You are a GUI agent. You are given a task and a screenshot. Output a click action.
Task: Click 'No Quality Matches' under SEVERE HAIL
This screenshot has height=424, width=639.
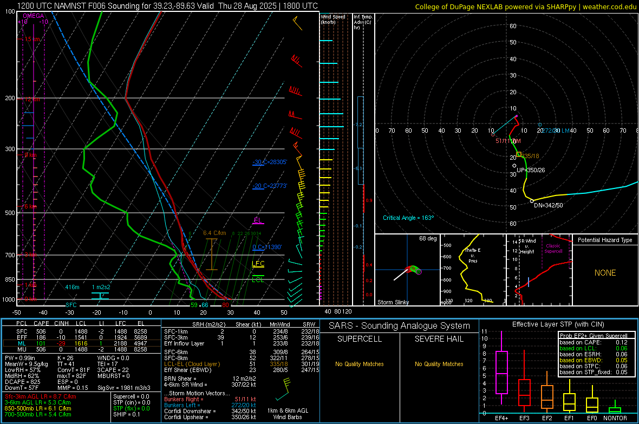click(x=439, y=364)
